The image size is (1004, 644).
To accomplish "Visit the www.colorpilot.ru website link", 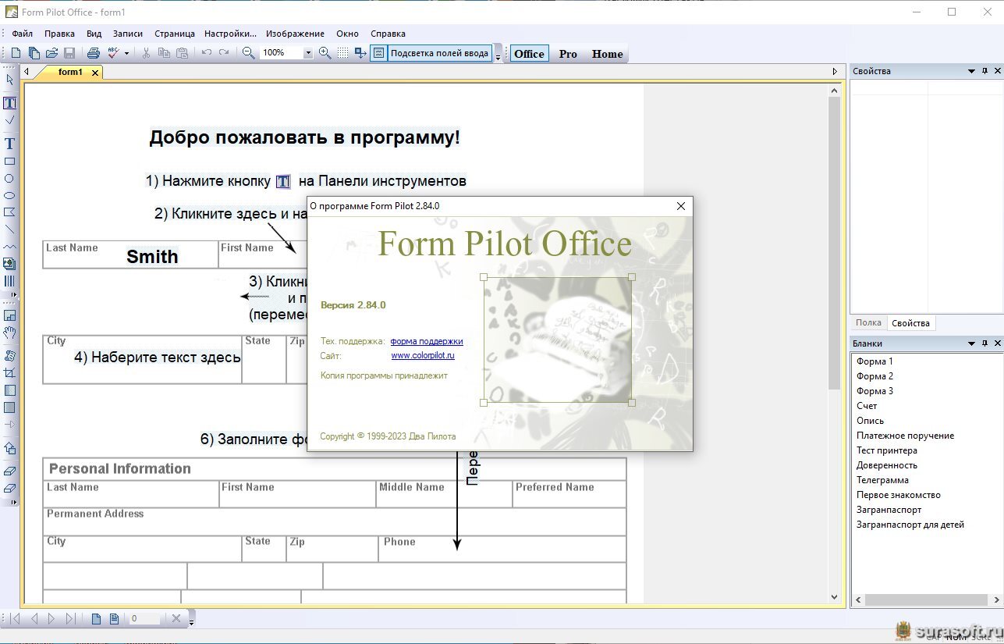I will 423,355.
